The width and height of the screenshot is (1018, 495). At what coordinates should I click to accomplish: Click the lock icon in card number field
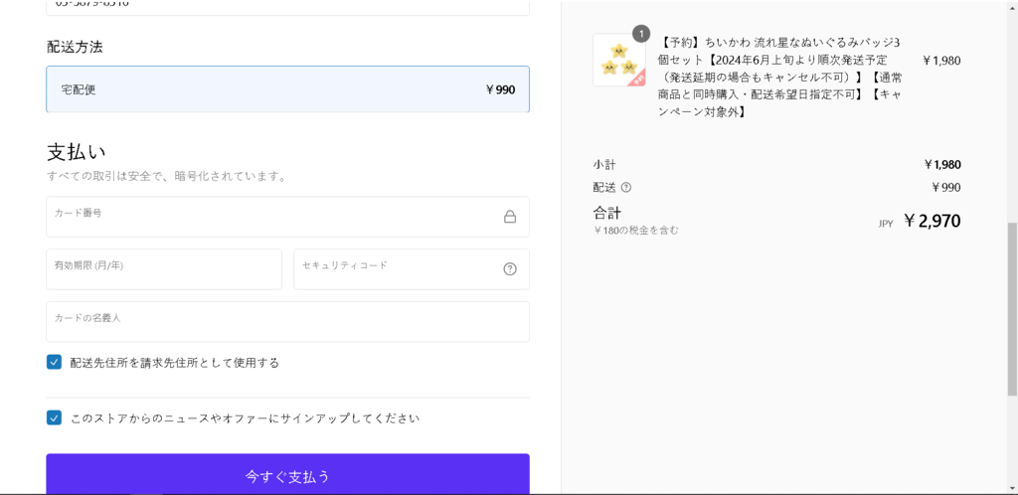click(x=510, y=217)
